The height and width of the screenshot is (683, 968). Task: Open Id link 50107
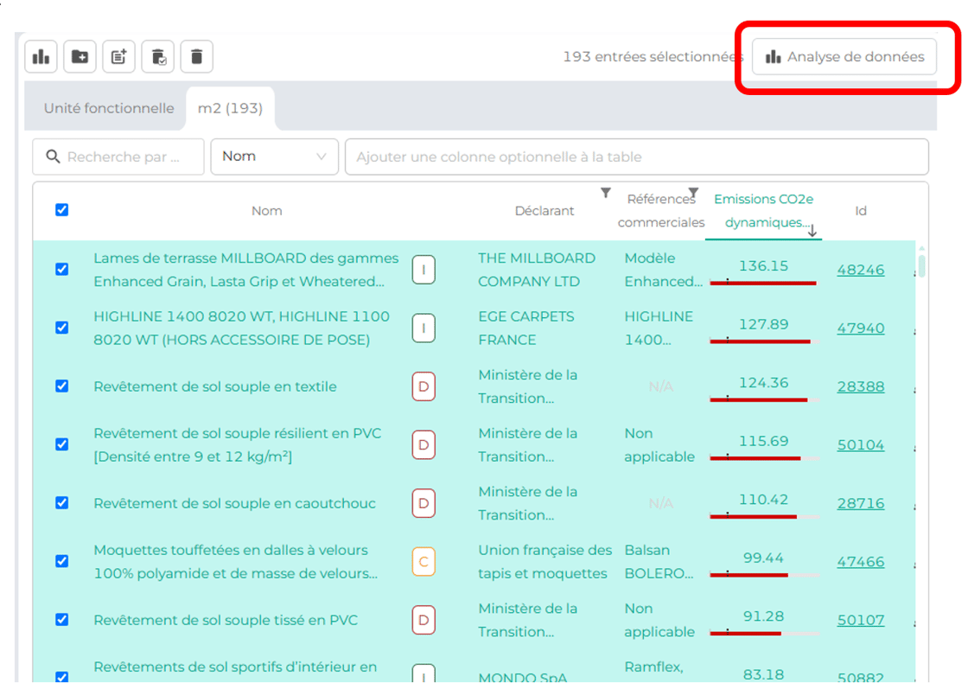point(861,620)
